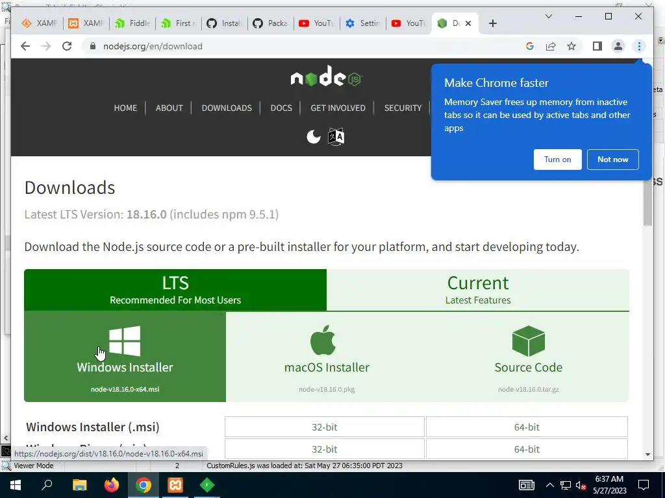665x498 pixels.
Task: Open Fiddler from the taskbar
Action: (207, 485)
